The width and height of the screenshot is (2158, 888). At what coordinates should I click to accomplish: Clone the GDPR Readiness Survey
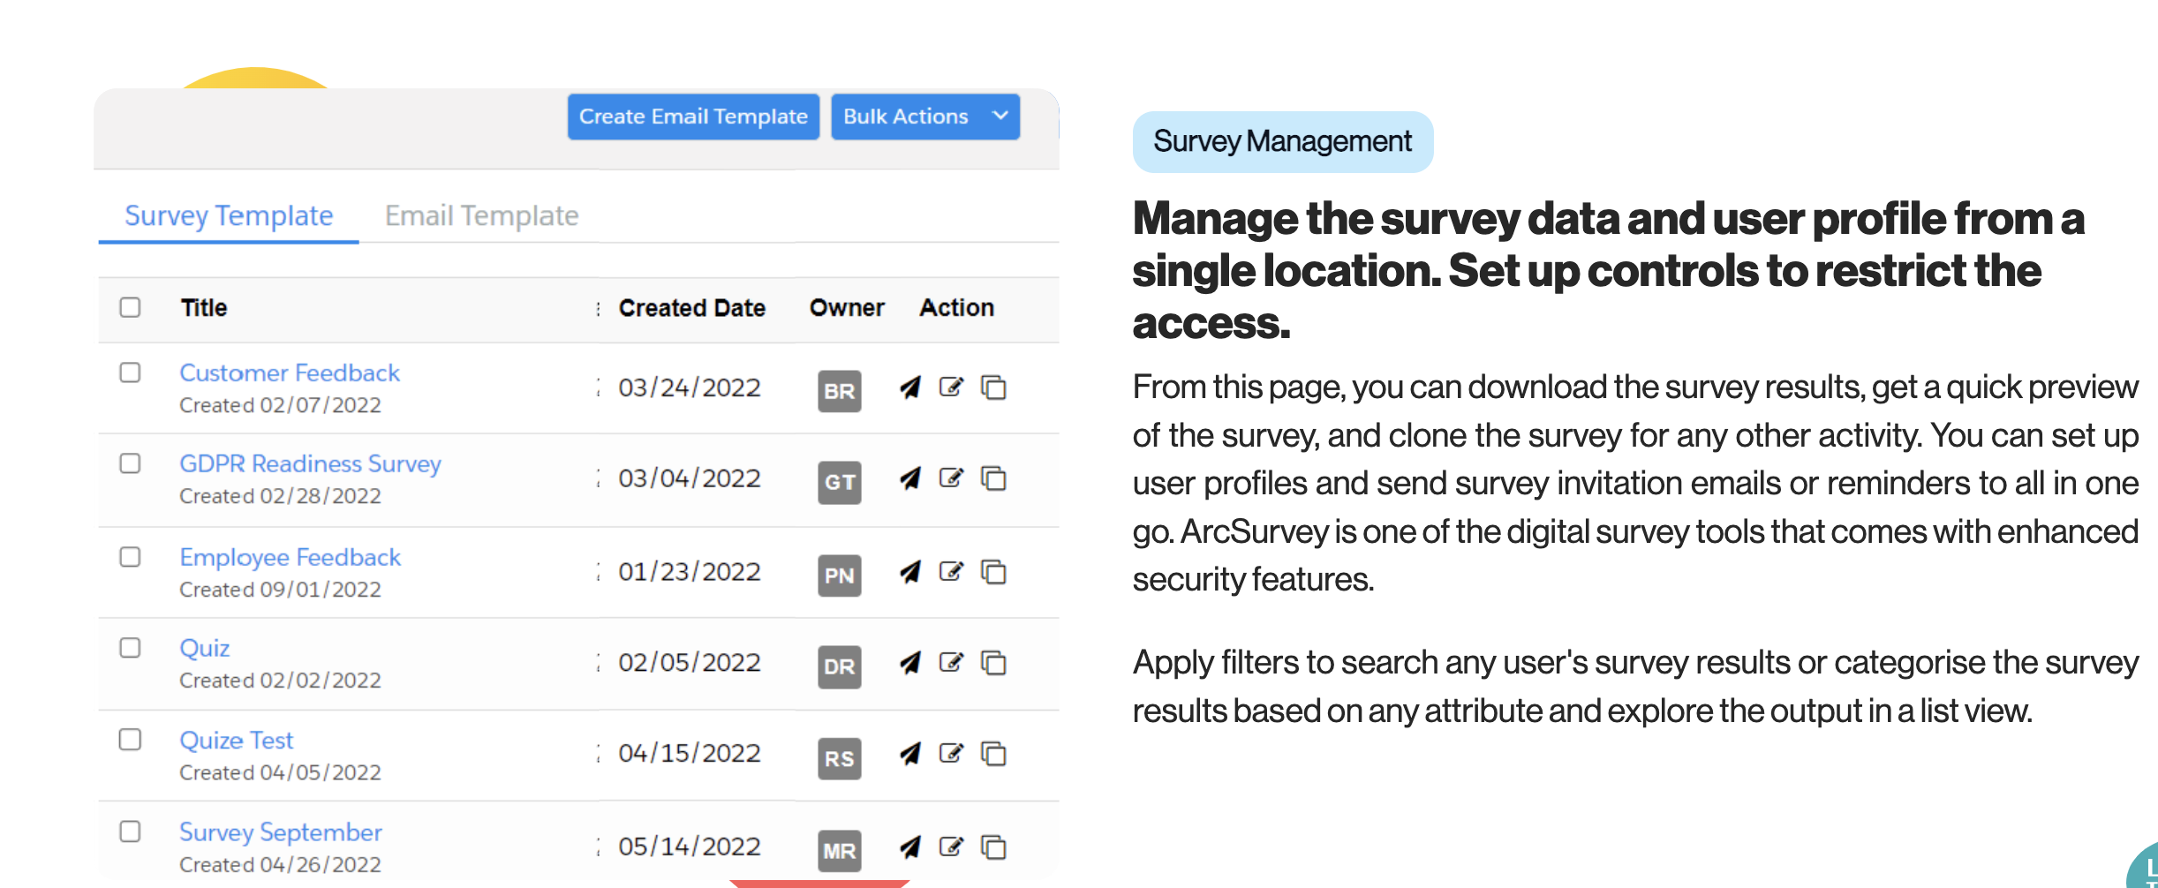(x=994, y=478)
